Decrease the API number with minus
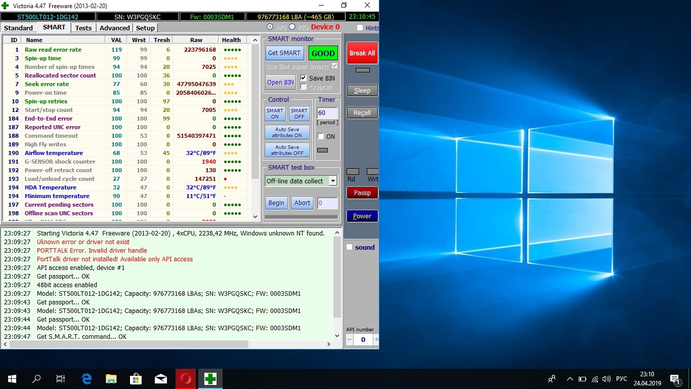The image size is (691, 389). point(349,340)
